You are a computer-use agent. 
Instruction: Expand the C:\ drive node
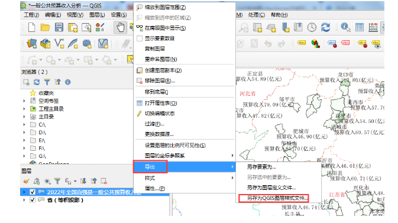click(24, 124)
